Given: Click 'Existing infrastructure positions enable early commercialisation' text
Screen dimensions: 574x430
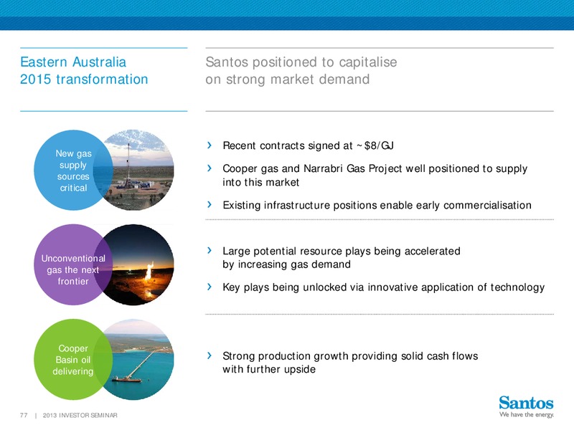Looking at the screenshot, I should click(x=377, y=205).
